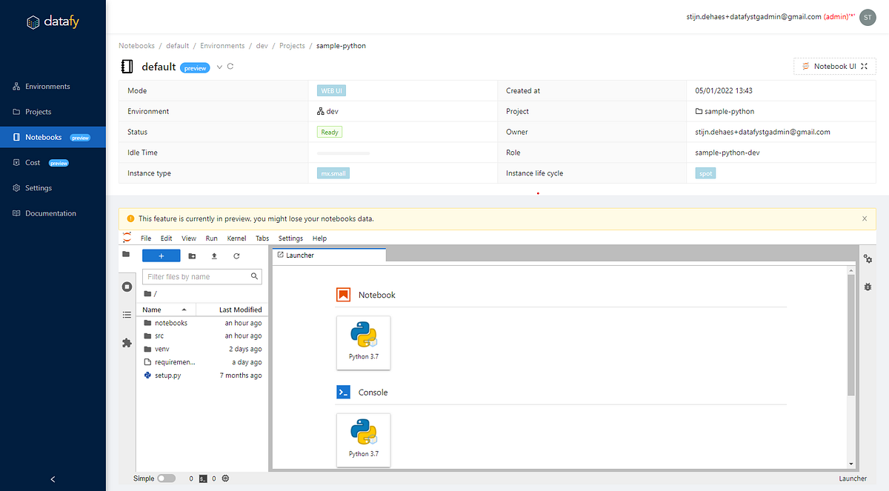This screenshot has width=889, height=491.
Task: Open the debugger bug icon
Action: 868,286
